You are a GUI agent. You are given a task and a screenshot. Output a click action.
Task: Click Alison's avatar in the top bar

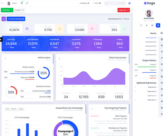[x=9, y=3]
